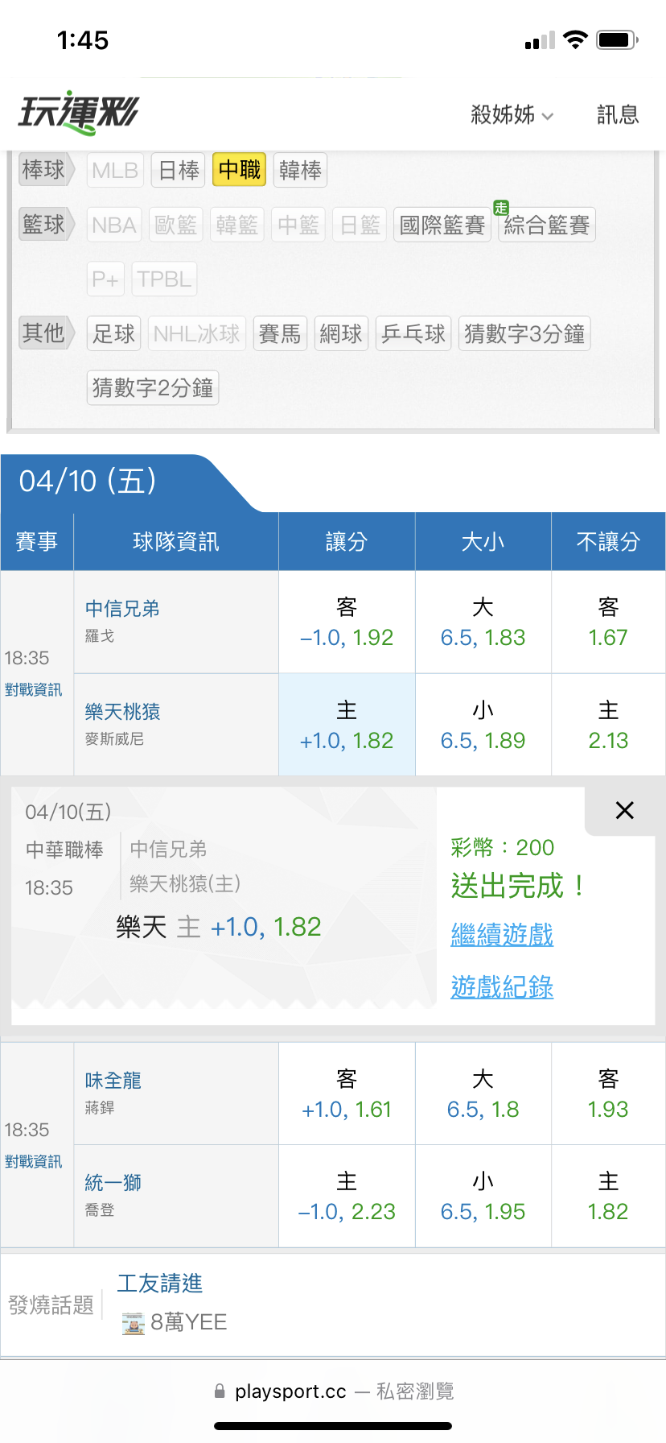The image size is (666, 1443).
Task: Open the 國際籃賽 category
Action: (x=442, y=225)
